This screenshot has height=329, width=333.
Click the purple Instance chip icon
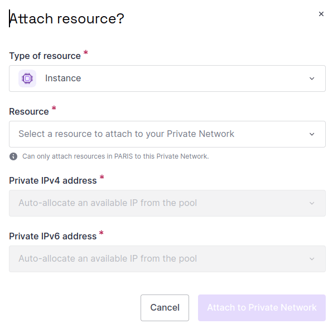pos(27,78)
